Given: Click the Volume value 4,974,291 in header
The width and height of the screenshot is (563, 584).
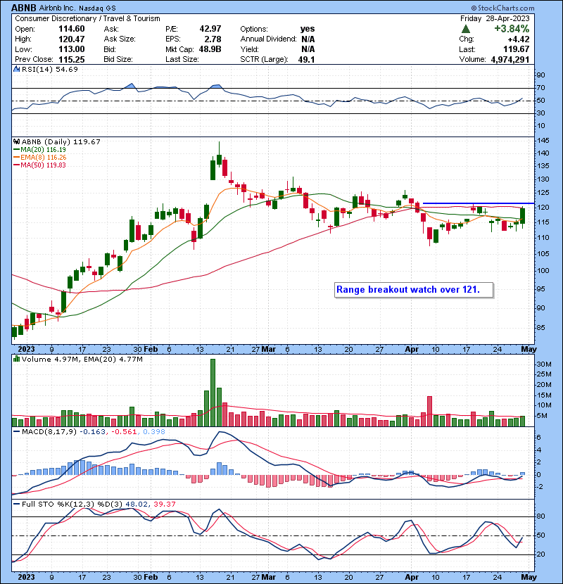Looking at the screenshot, I should (510, 59).
